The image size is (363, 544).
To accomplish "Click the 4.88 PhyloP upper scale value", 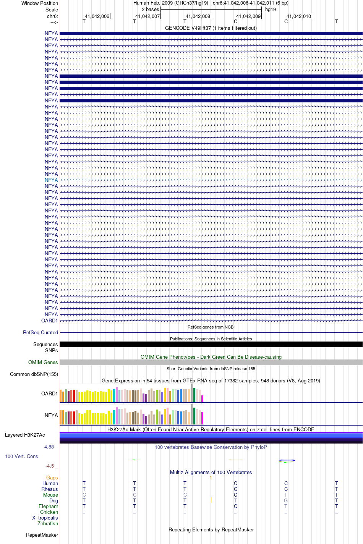I will (x=51, y=447).
